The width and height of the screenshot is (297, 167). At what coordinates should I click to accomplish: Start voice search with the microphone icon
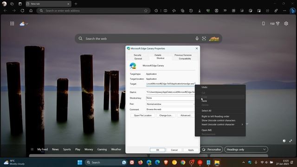[197, 39]
